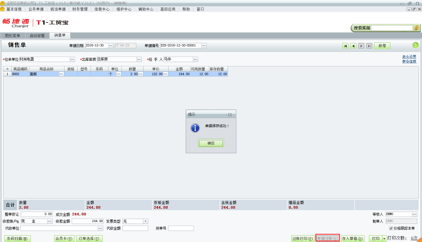Go to previous record using the back arrow
The width and height of the screenshot is (422, 242).
click(353, 46)
